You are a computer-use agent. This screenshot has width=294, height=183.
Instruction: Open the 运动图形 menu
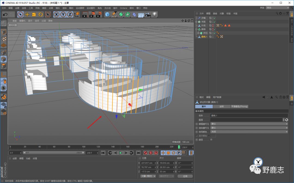pos(91,8)
